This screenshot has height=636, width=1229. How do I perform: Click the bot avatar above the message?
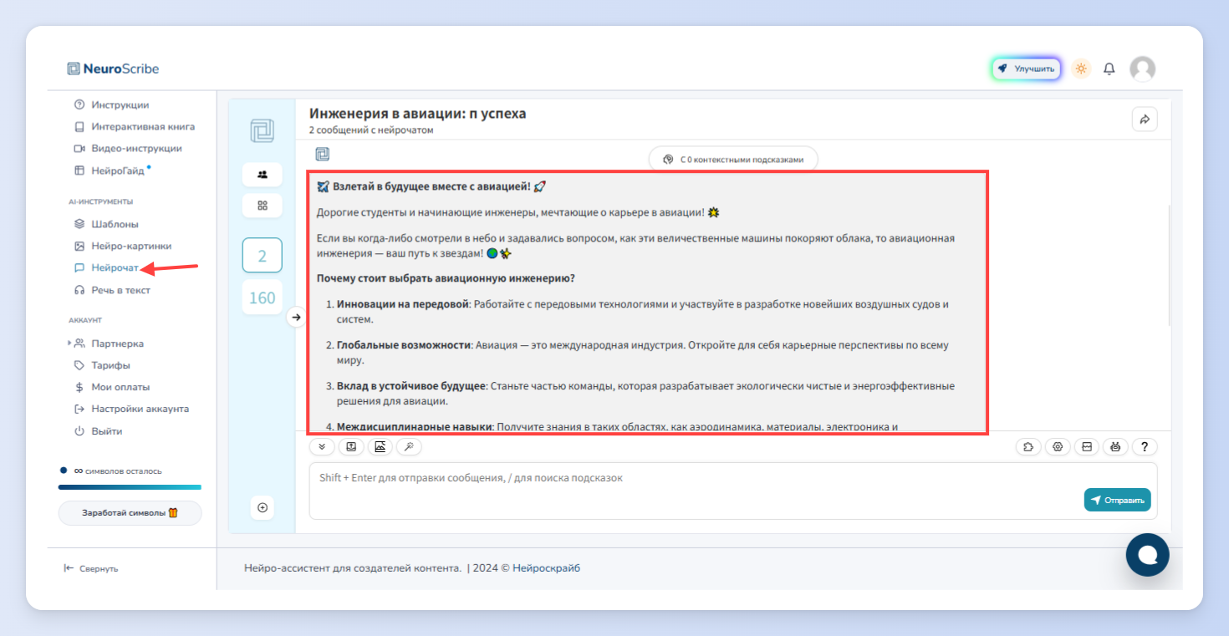(323, 154)
